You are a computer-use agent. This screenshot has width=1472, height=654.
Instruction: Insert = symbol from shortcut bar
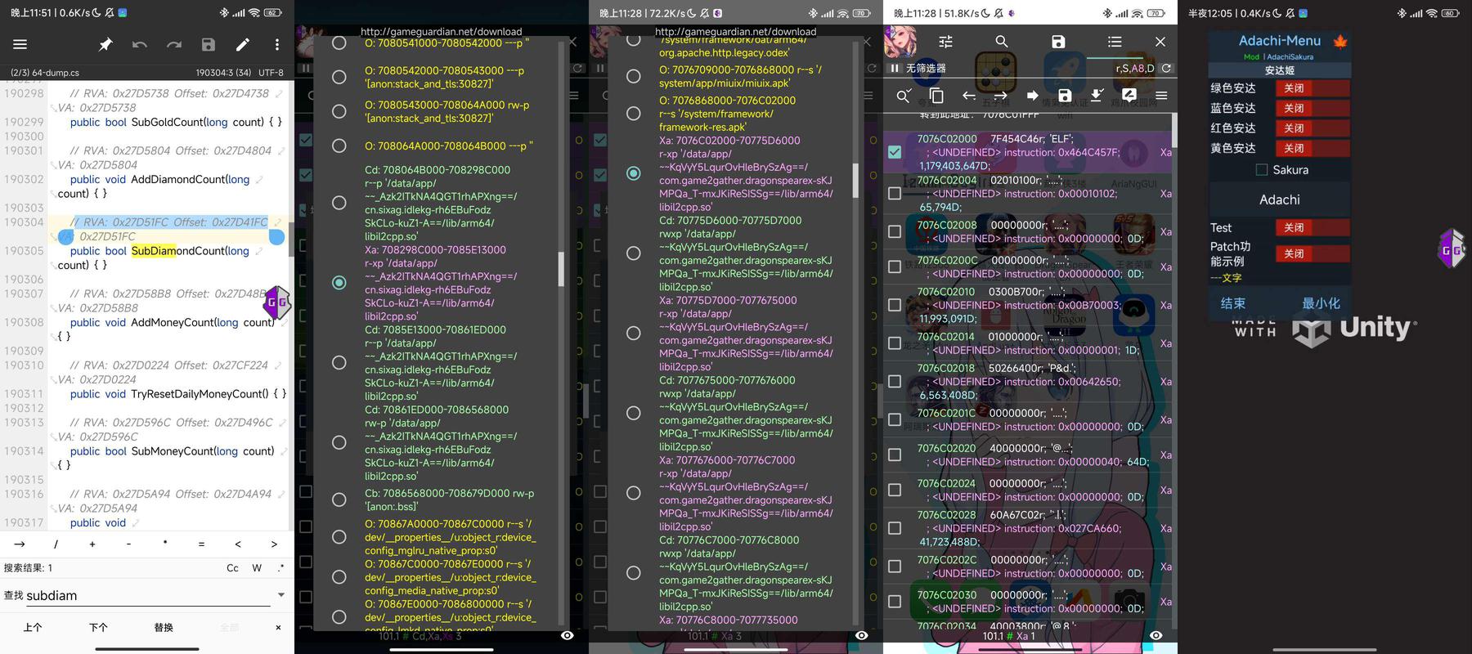[x=201, y=544]
